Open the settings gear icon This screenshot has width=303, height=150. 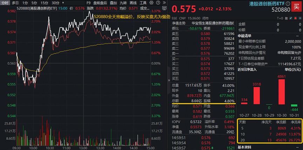(x=152, y=3)
